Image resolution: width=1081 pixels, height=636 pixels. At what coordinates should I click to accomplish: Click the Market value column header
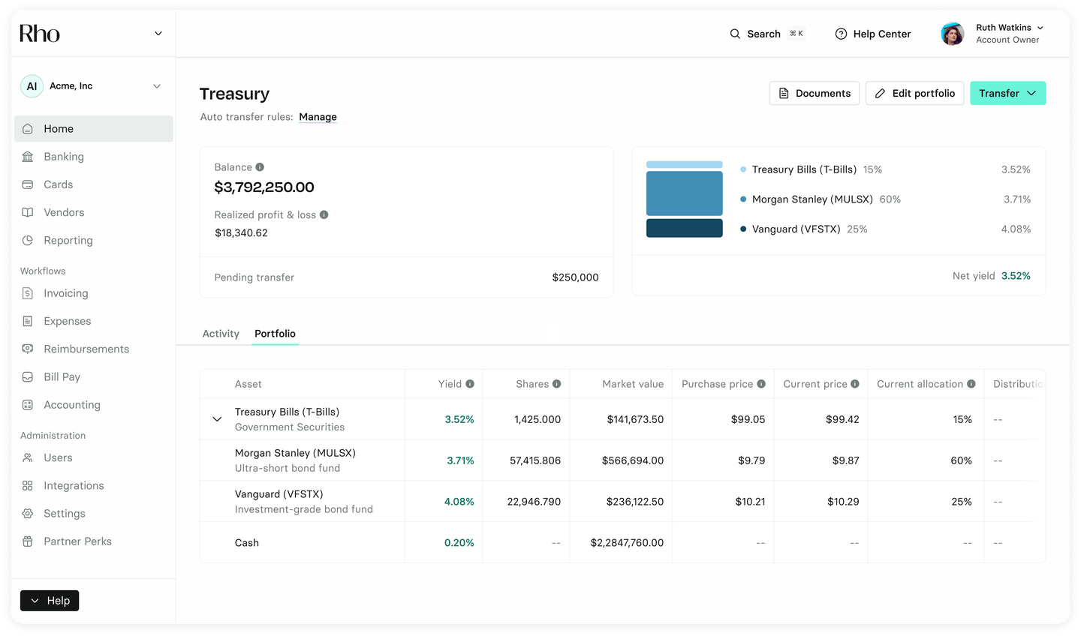pyautogui.click(x=633, y=384)
